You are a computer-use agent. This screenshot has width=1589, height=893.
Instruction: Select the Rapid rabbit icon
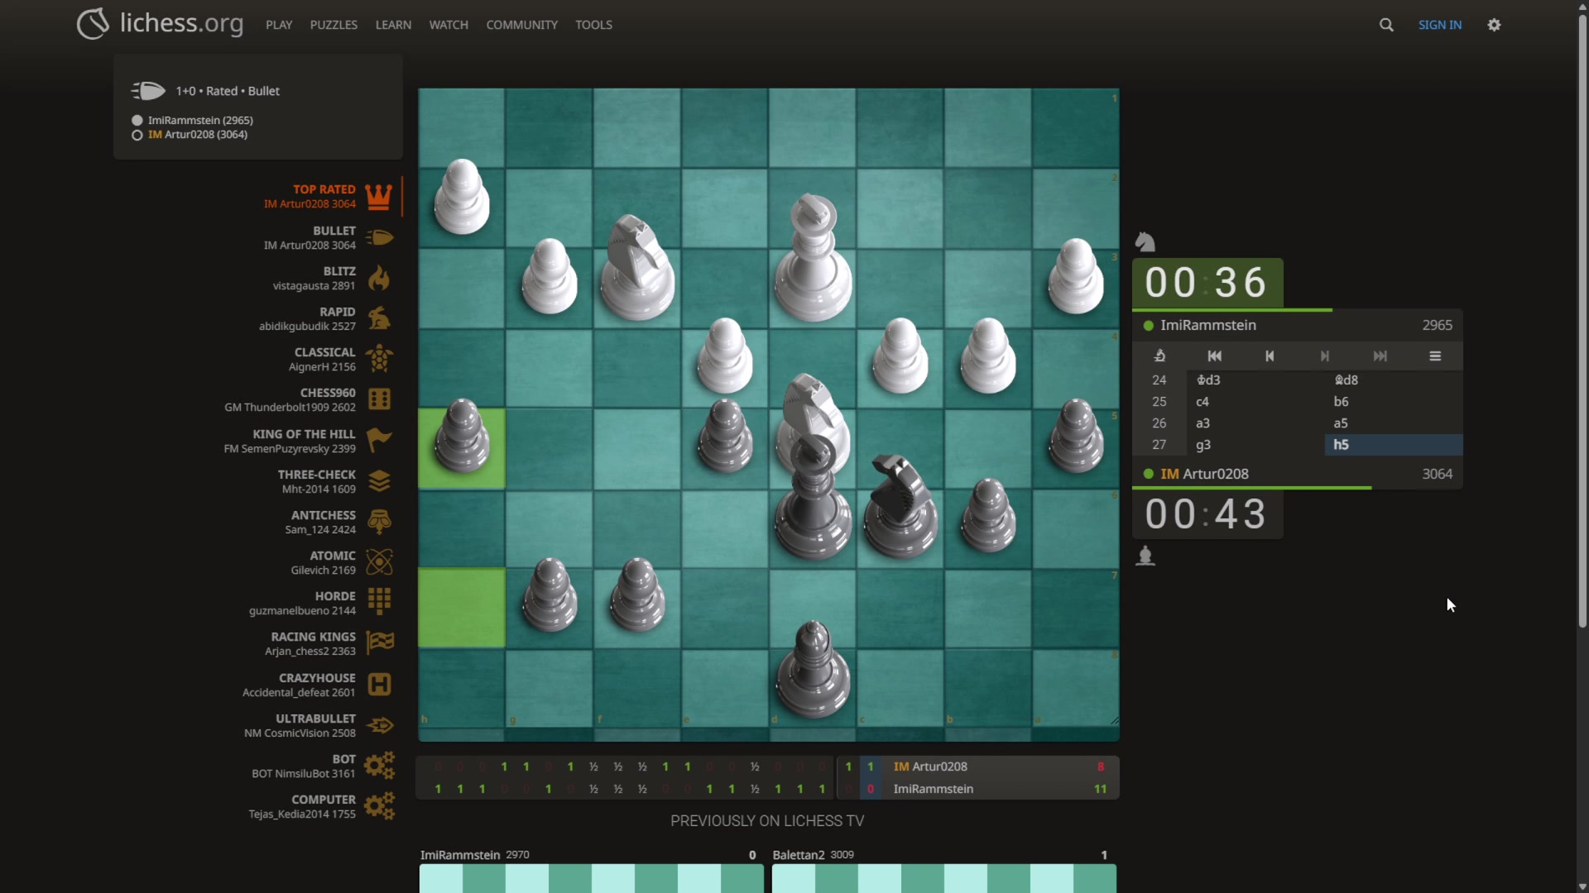coord(379,318)
